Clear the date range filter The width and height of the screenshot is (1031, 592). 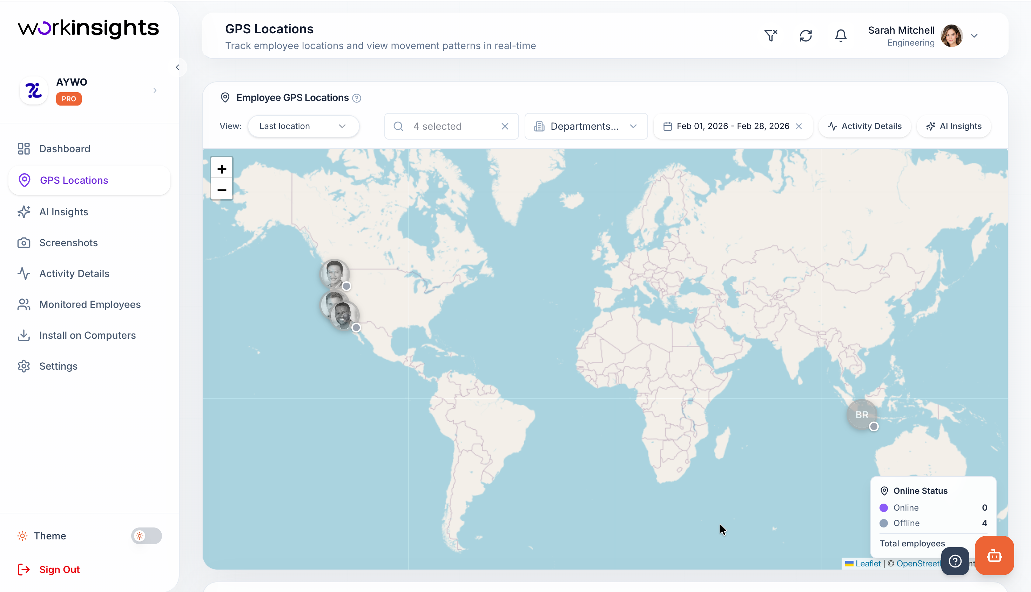799,127
